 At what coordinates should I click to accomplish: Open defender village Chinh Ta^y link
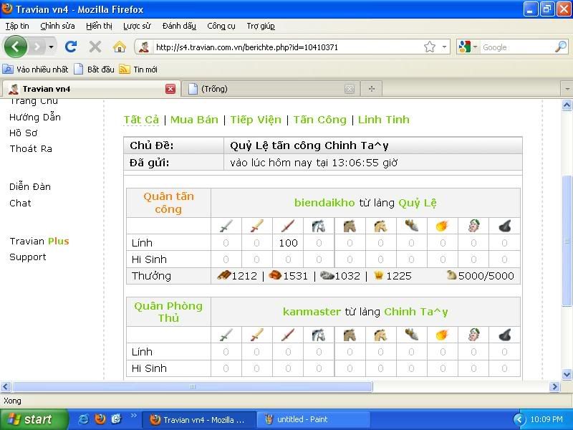pos(416,312)
